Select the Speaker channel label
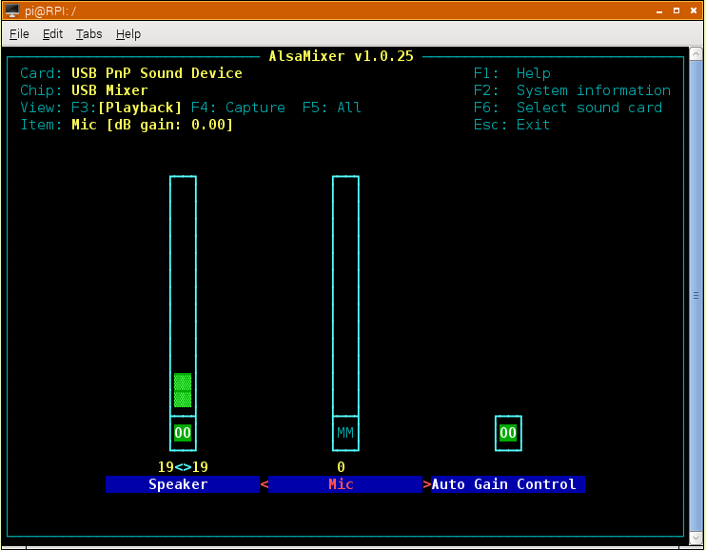Image resolution: width=706 pixels, height=550 pixels. tap(178, 484)
